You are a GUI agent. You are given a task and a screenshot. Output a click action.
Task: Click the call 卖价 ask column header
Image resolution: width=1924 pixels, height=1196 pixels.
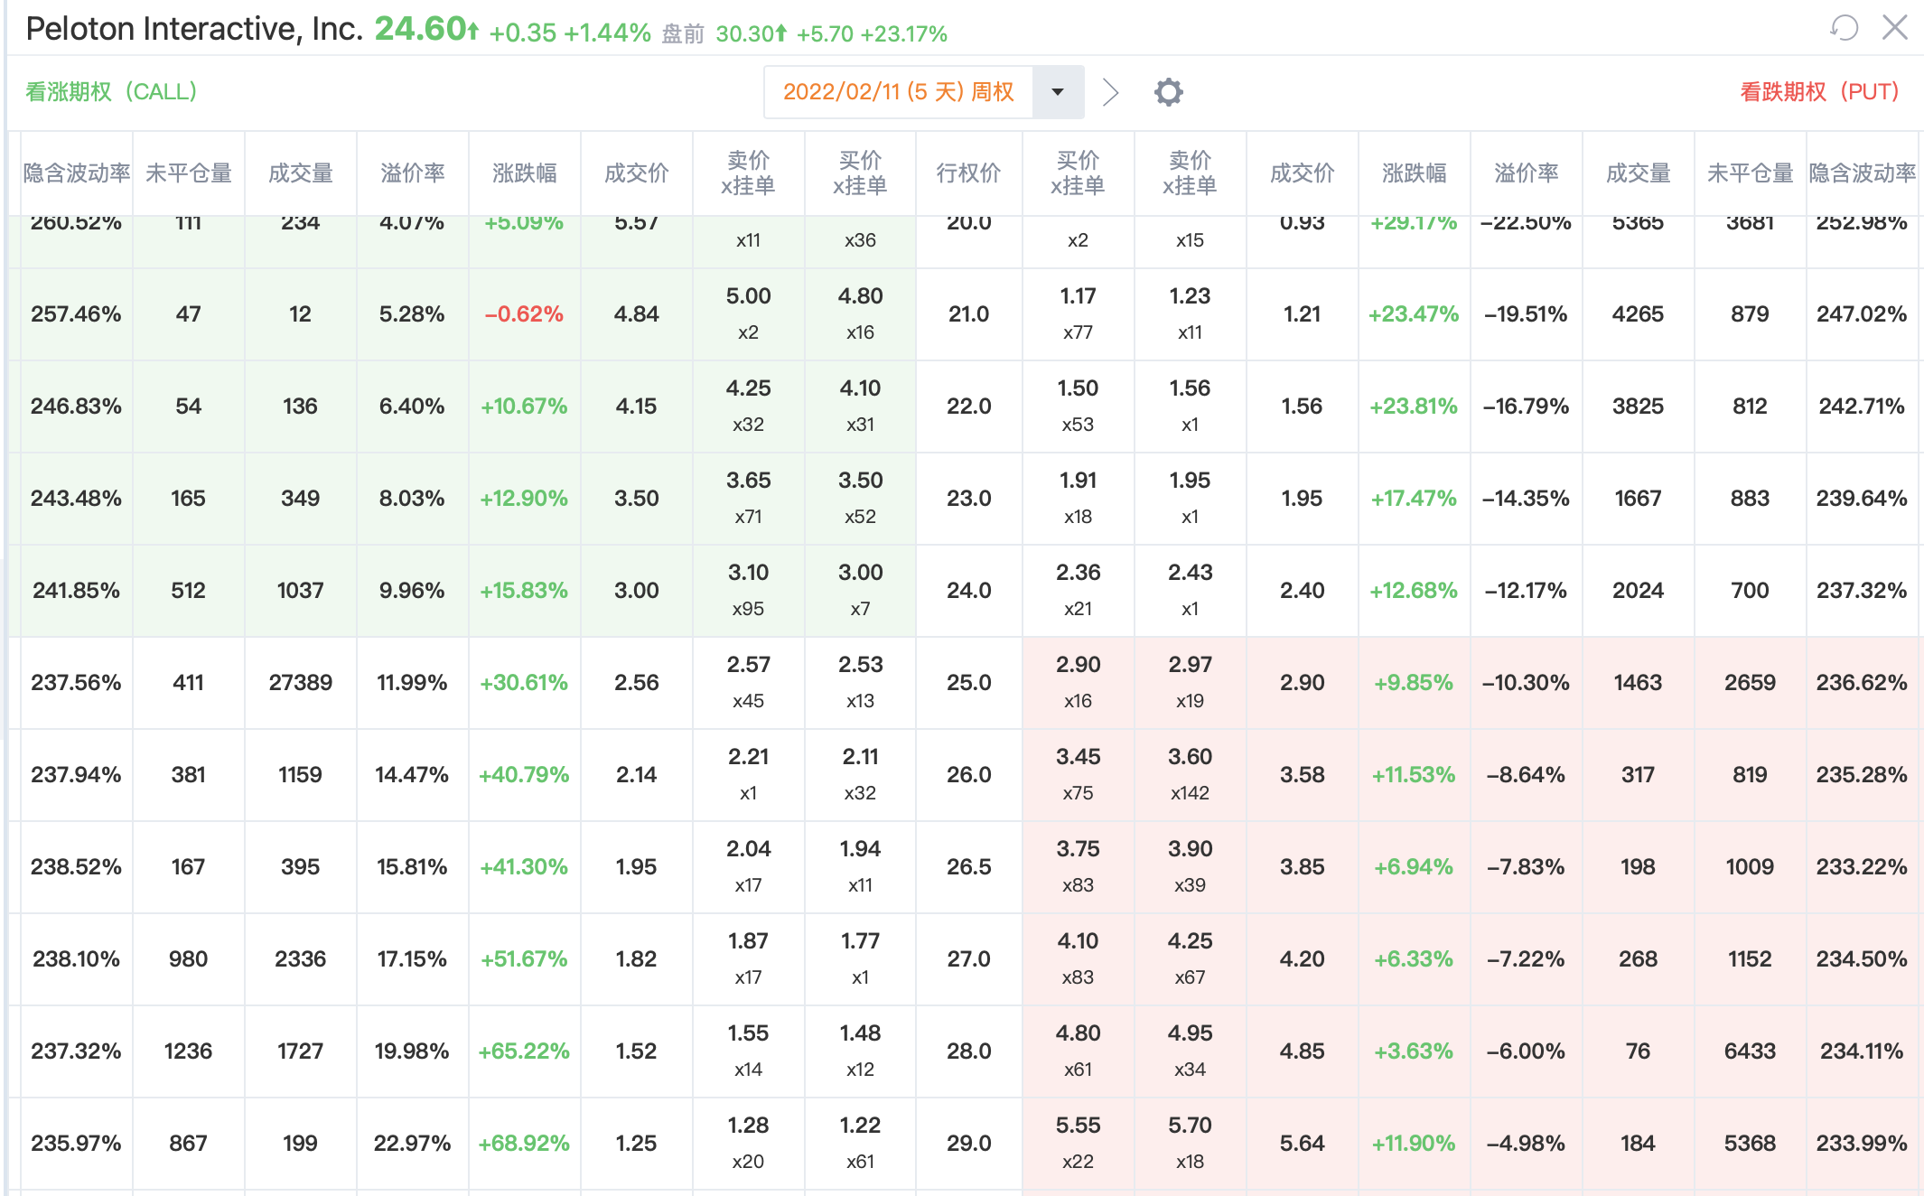748,173
